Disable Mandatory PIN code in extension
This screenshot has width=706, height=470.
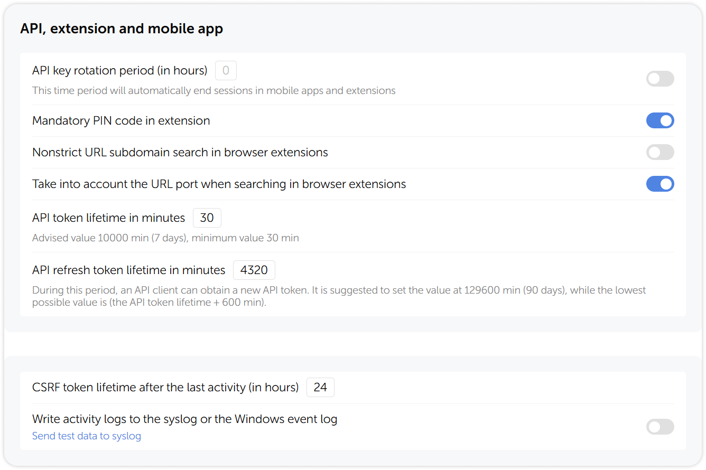point(660,120)
